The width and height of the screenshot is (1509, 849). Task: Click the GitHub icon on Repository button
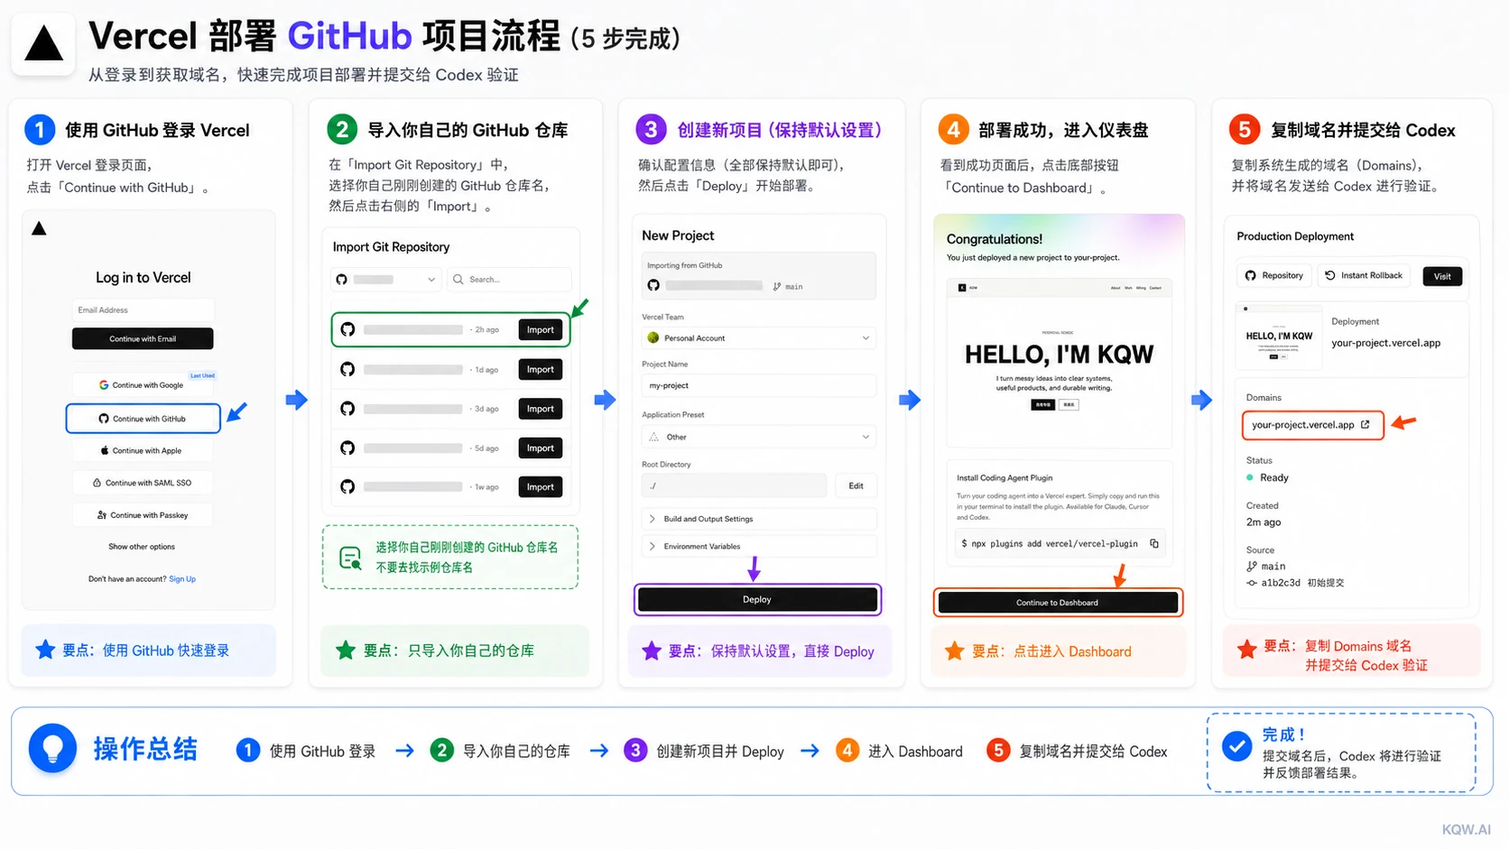coord(1250,275)
